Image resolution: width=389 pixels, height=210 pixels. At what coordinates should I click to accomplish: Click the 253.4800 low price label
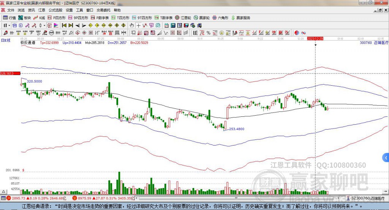pos(237,129)
